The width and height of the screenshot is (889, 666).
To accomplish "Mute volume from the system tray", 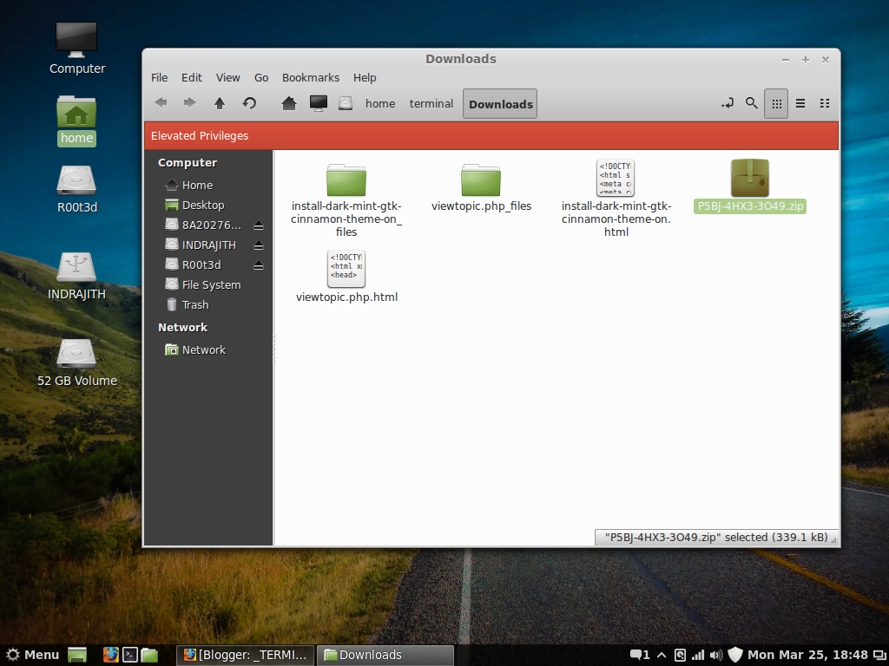I will [x=714, y=655].
